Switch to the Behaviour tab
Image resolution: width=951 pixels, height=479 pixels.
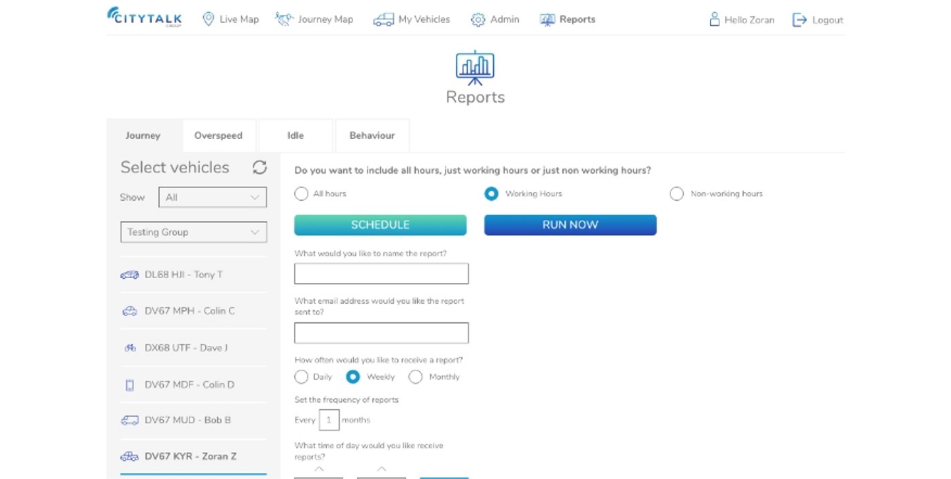(x=372, y=136)
